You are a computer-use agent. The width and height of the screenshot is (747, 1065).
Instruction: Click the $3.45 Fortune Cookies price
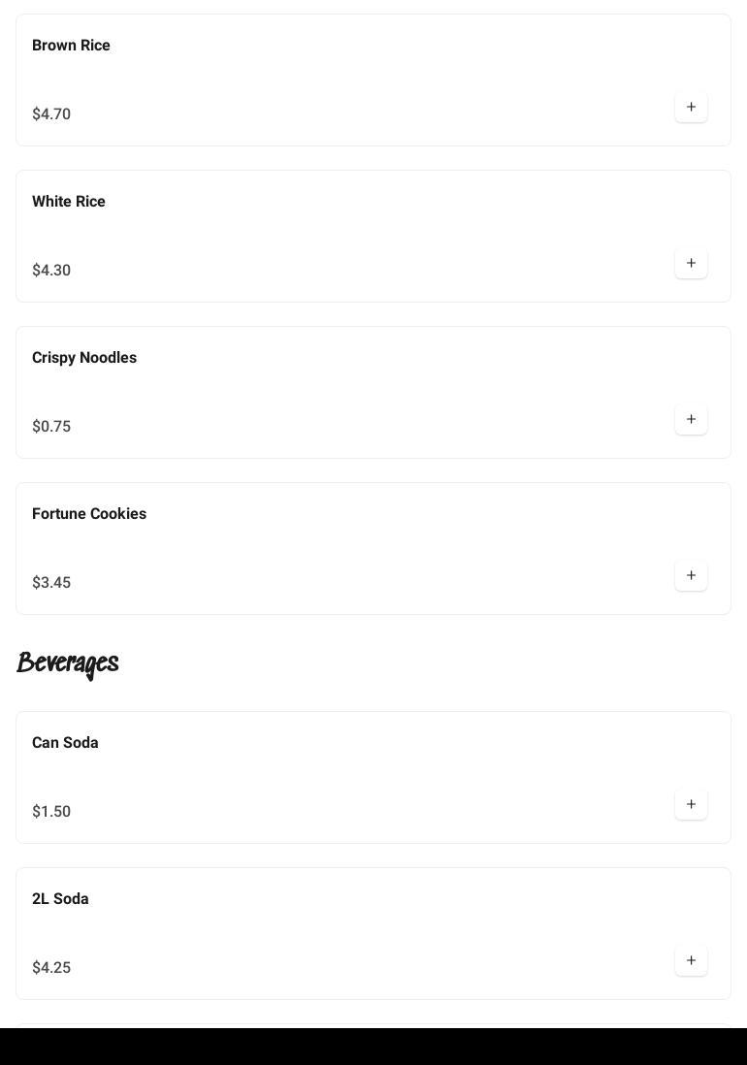(51, 583)
